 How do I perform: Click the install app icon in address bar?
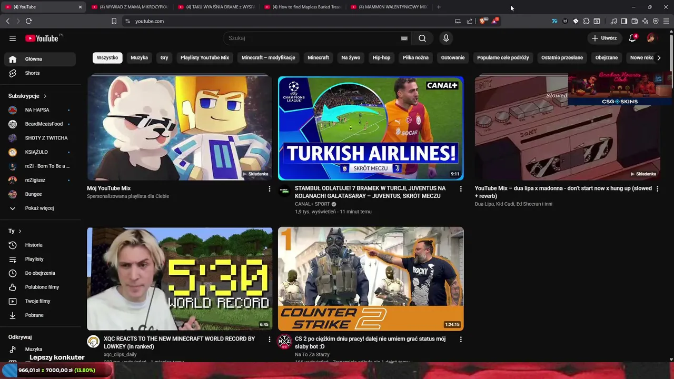point(458,21)
